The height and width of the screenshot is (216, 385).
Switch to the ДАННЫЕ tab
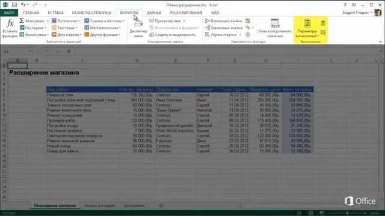[154, 13]
